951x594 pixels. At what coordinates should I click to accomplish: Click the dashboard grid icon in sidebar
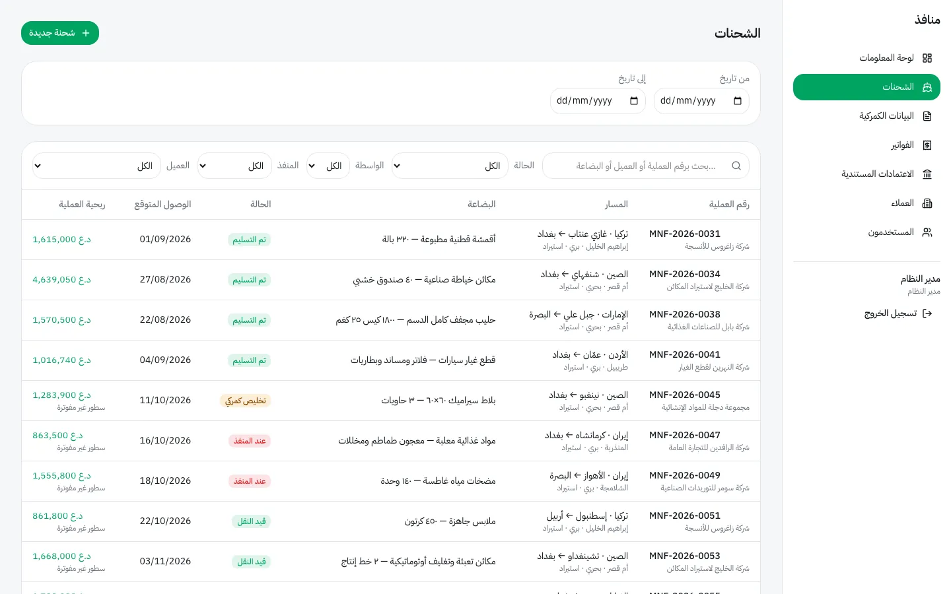[x=927, y=58]
